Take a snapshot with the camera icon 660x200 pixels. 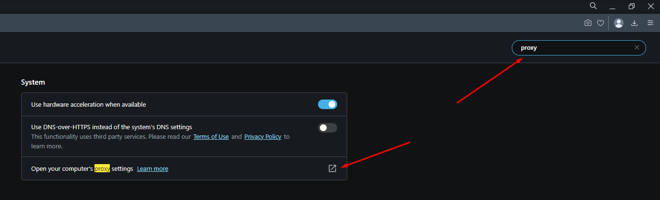pyautogui.click(x=588, y=22)
